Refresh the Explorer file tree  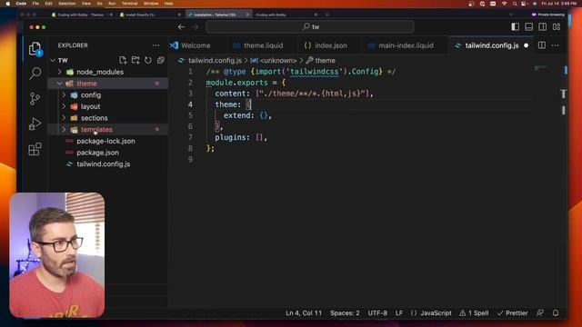point(148,60)
